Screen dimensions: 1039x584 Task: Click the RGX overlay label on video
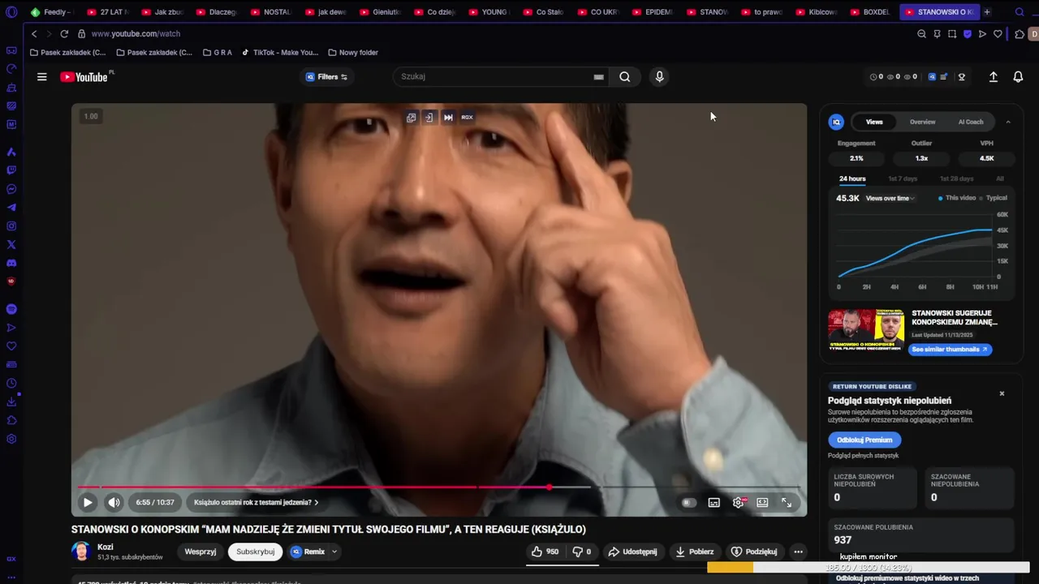coord(467,118)
